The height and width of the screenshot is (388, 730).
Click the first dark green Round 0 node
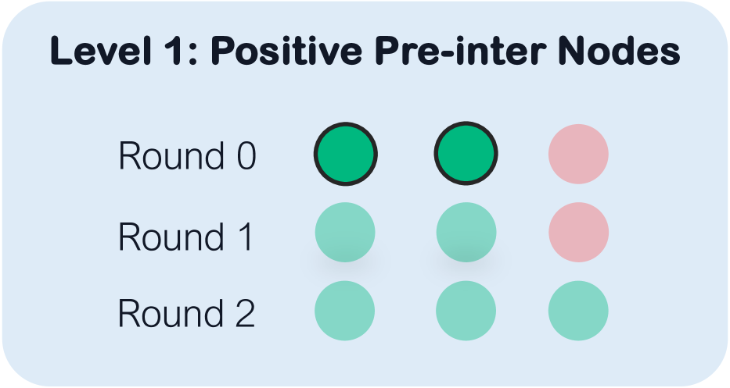[346, 153]
